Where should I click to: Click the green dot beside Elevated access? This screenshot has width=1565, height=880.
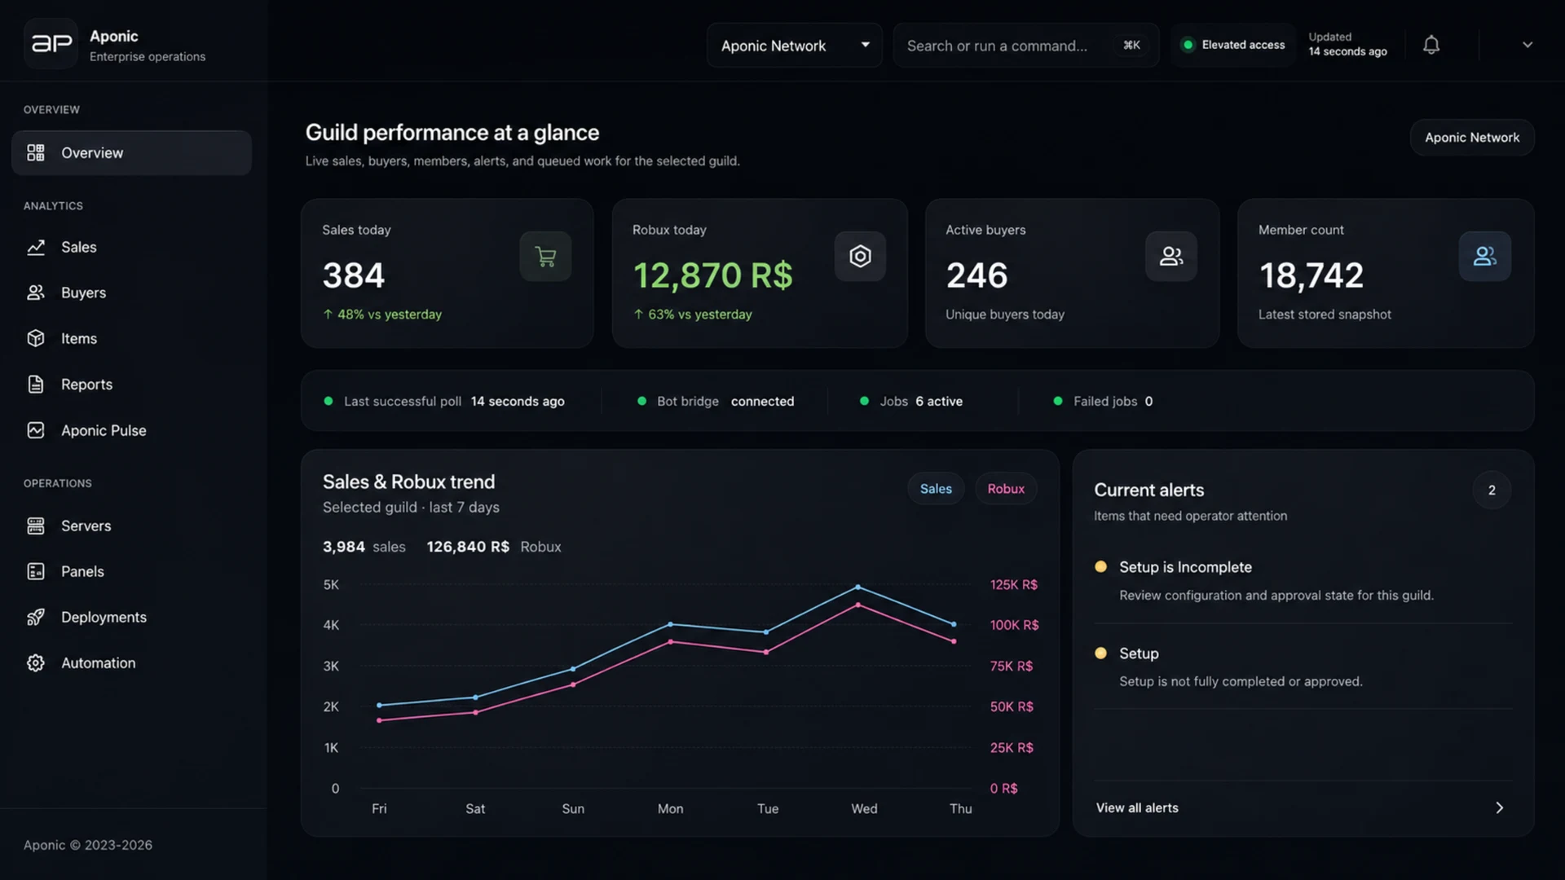pyautogui.click(x=1188, y=45)
